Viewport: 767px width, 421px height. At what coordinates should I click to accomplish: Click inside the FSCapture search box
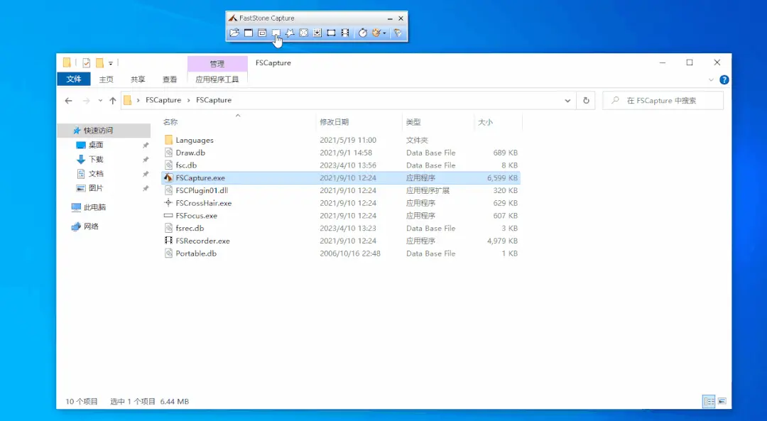[x=663, y=100]
